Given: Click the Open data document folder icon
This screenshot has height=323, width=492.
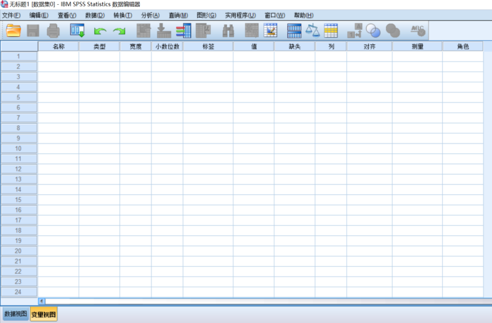Looking at the screenshot, I should tap(14, 30).
